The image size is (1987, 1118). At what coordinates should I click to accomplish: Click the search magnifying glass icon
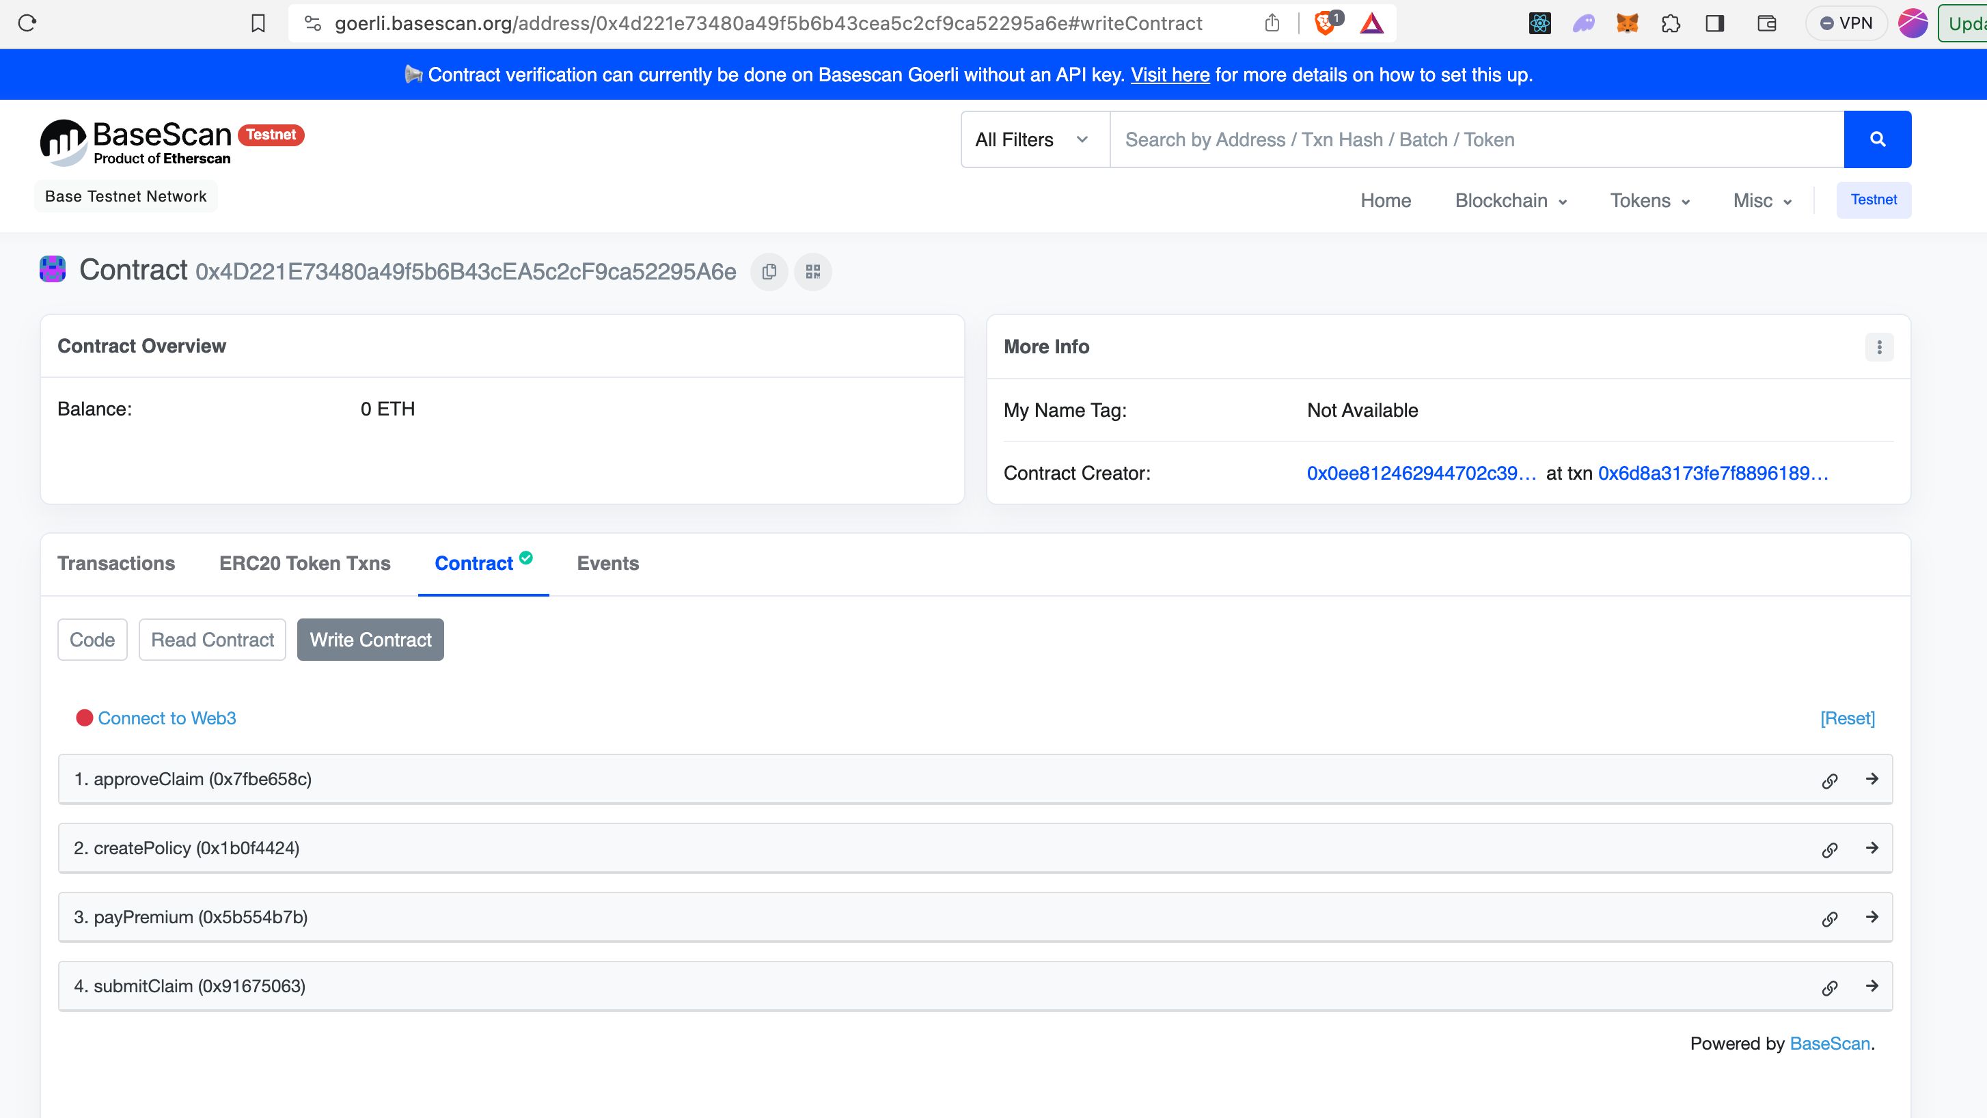pyautogui.click(x=1876, y=139)
